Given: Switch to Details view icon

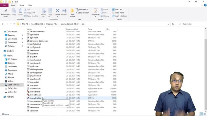Looking at the screenshot, I should (x=201, y=114).
